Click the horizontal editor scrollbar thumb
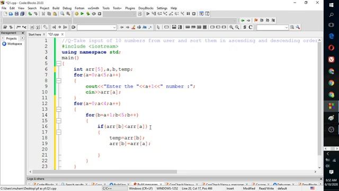The width and height of the screenshot is (339, 191). (x=105, y=172)
